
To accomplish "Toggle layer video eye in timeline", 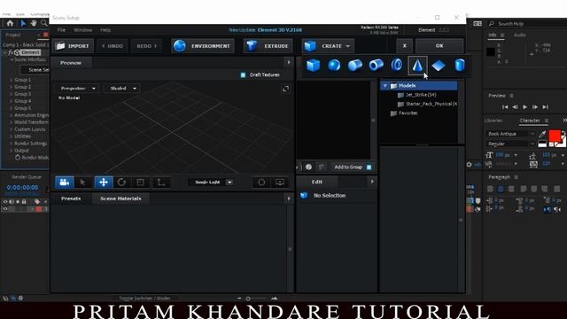I will click(x=5, y=209).
